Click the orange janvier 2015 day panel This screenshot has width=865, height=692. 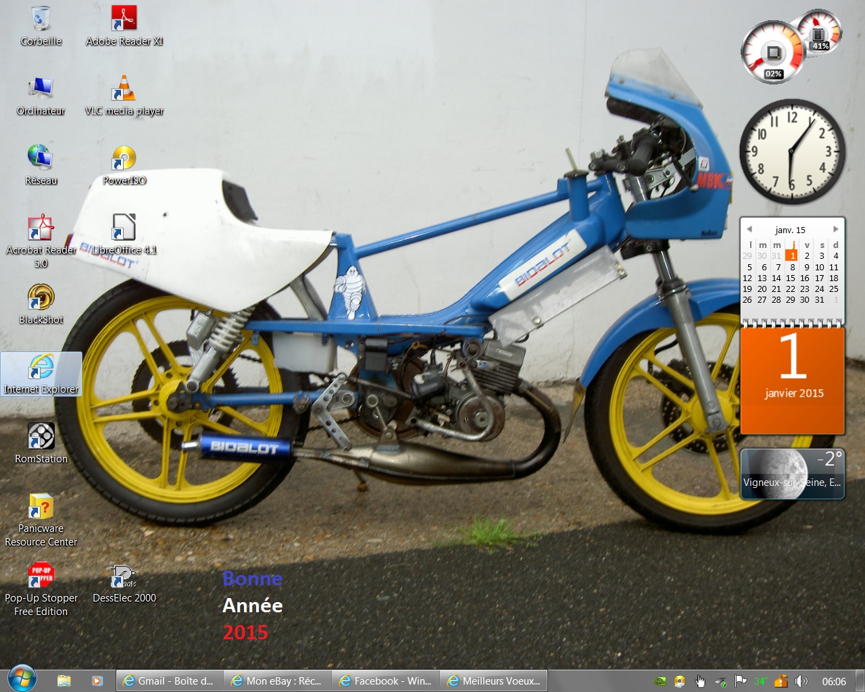click(793, 380)
